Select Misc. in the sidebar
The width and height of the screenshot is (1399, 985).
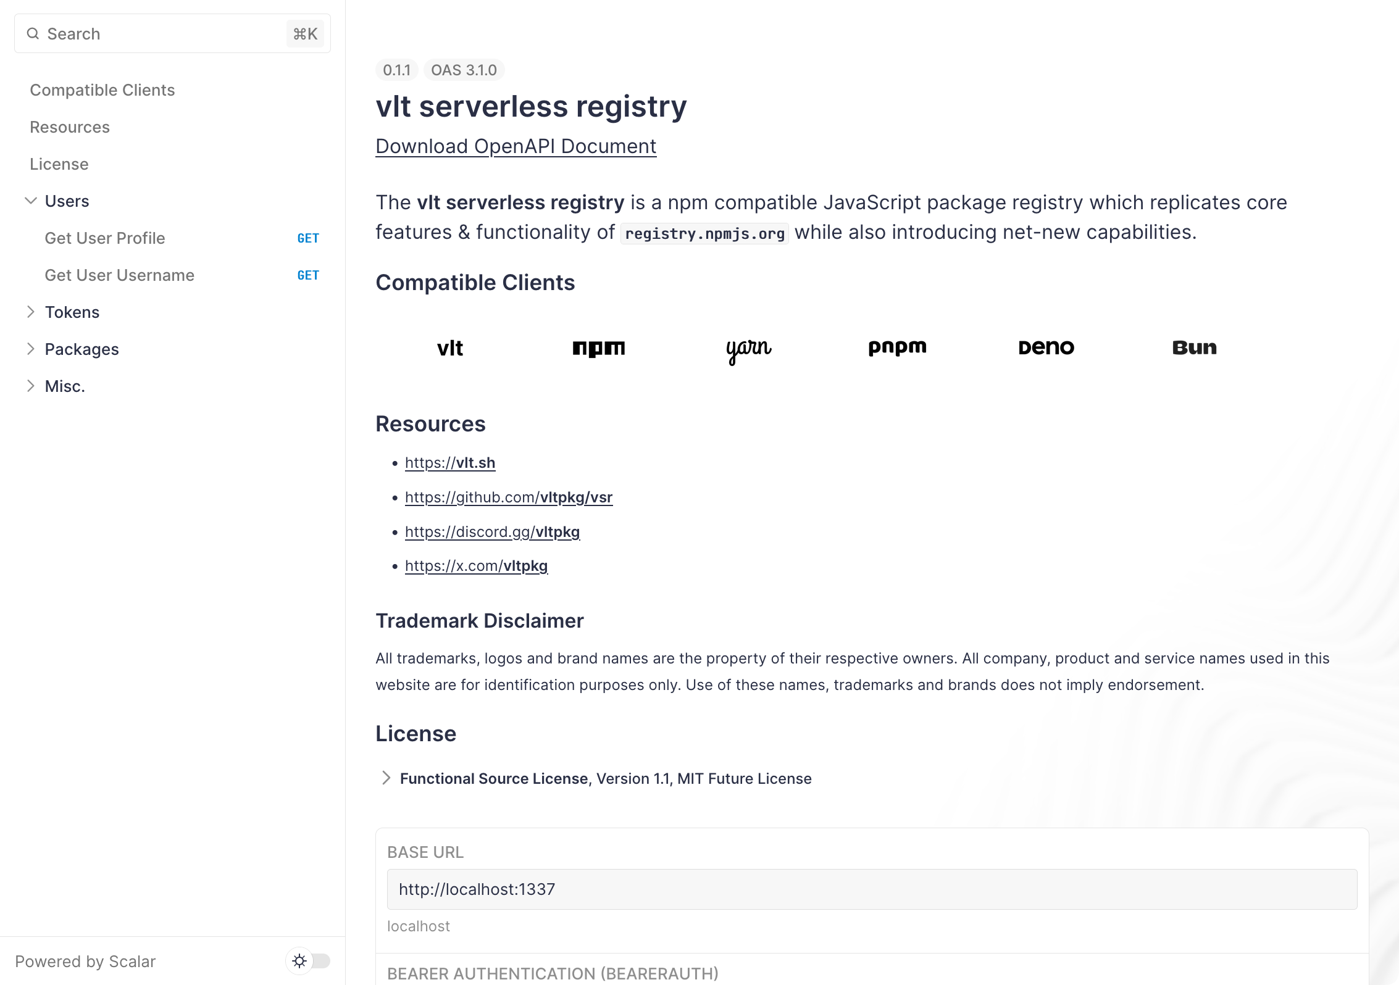pyautogui.click(x=65, y=386)
